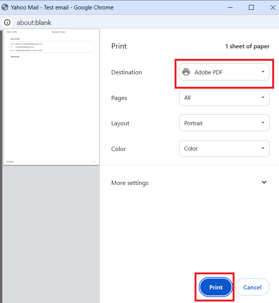Click the '1 sheet of paper' text

tap(247, 46)
